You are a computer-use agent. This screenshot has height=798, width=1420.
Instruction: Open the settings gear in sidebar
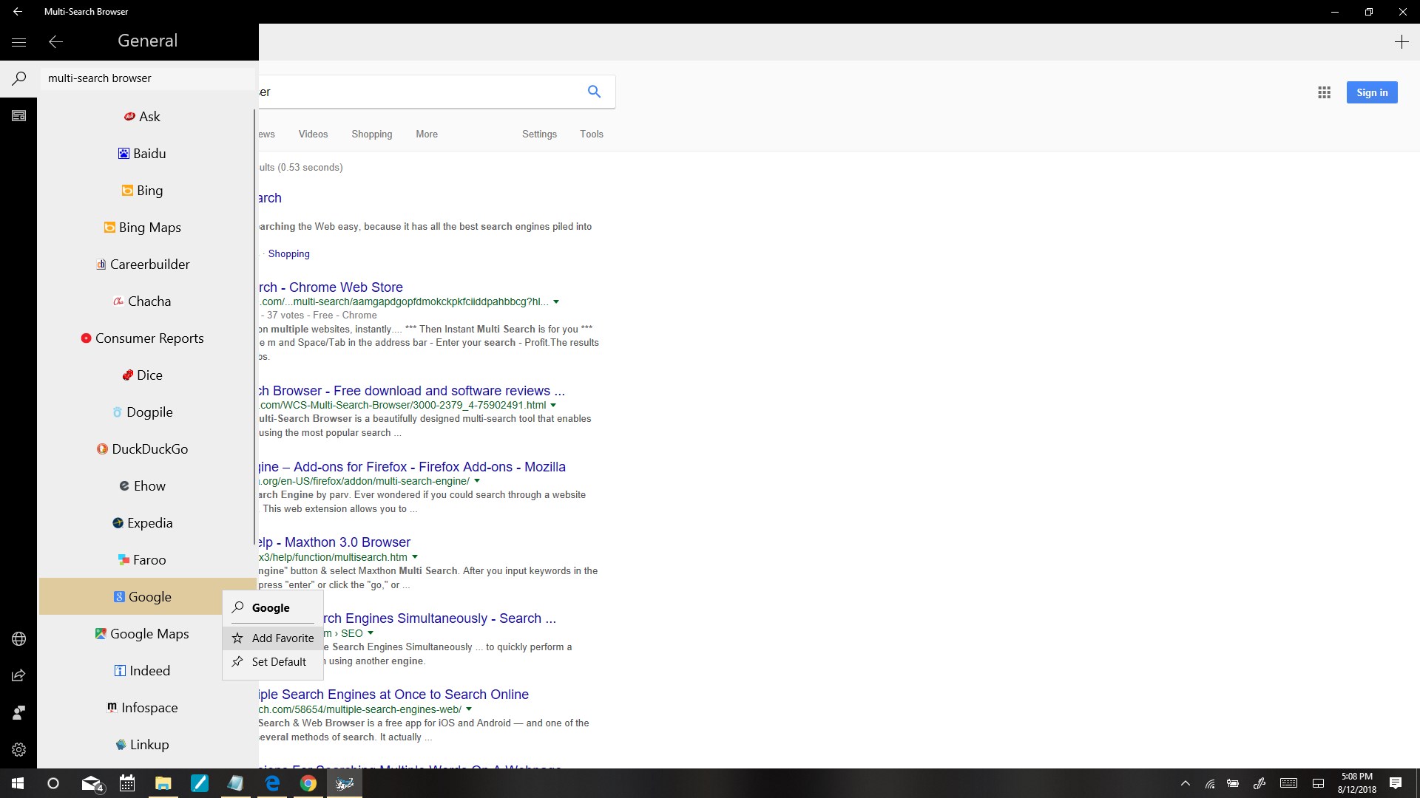tap(19, 749)
